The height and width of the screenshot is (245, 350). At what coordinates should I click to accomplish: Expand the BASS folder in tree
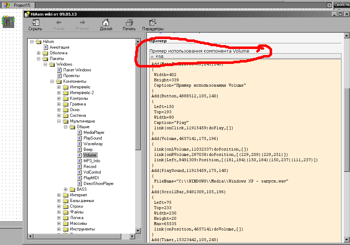(66, 189)
